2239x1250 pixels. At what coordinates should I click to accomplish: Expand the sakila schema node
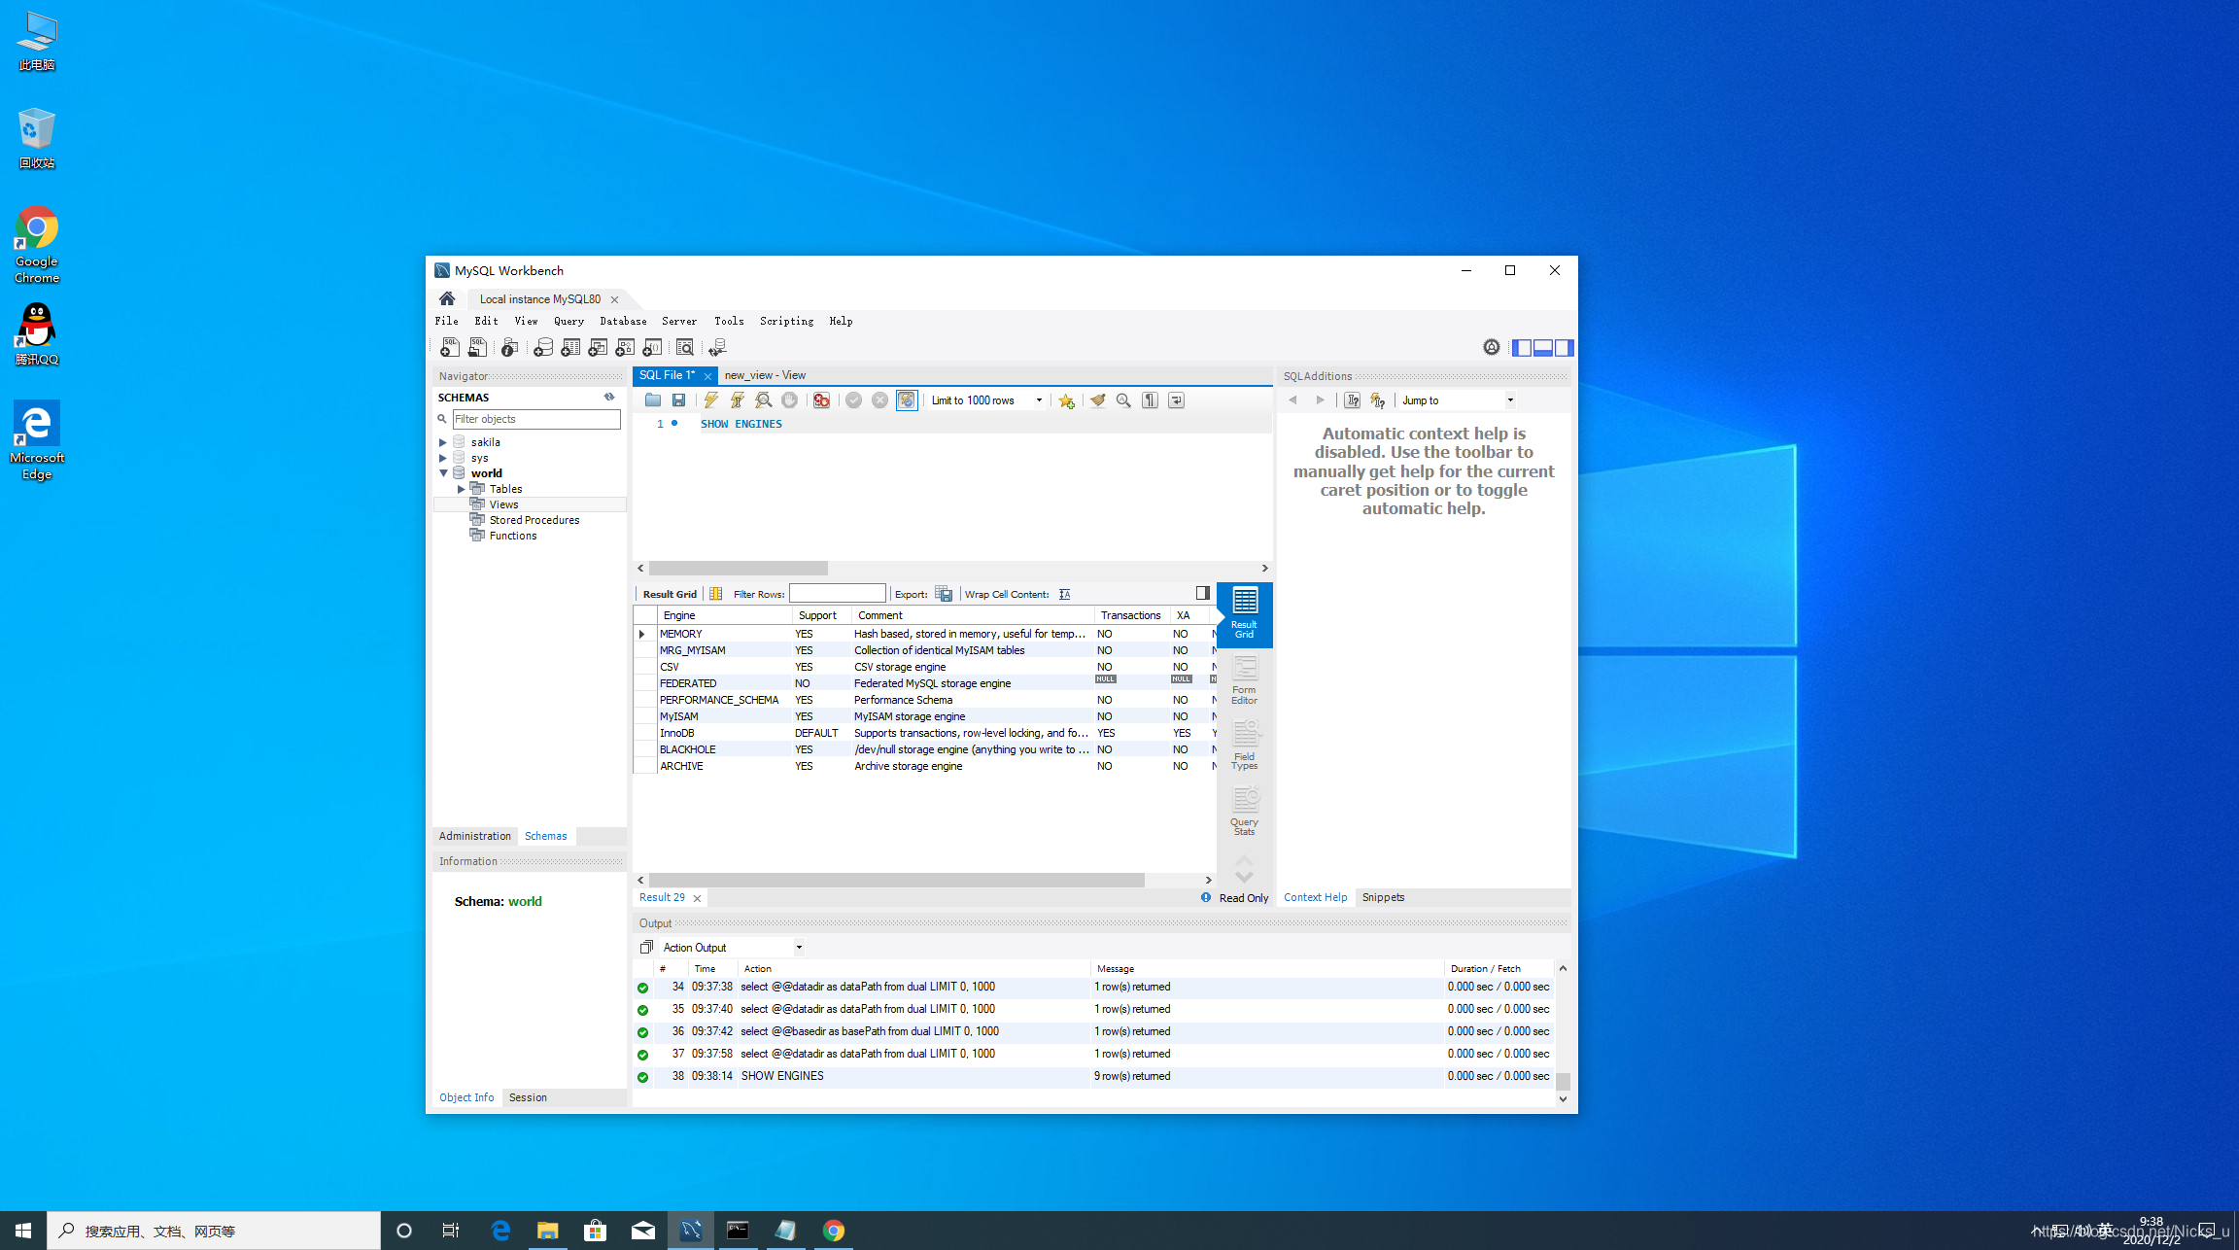443,442
